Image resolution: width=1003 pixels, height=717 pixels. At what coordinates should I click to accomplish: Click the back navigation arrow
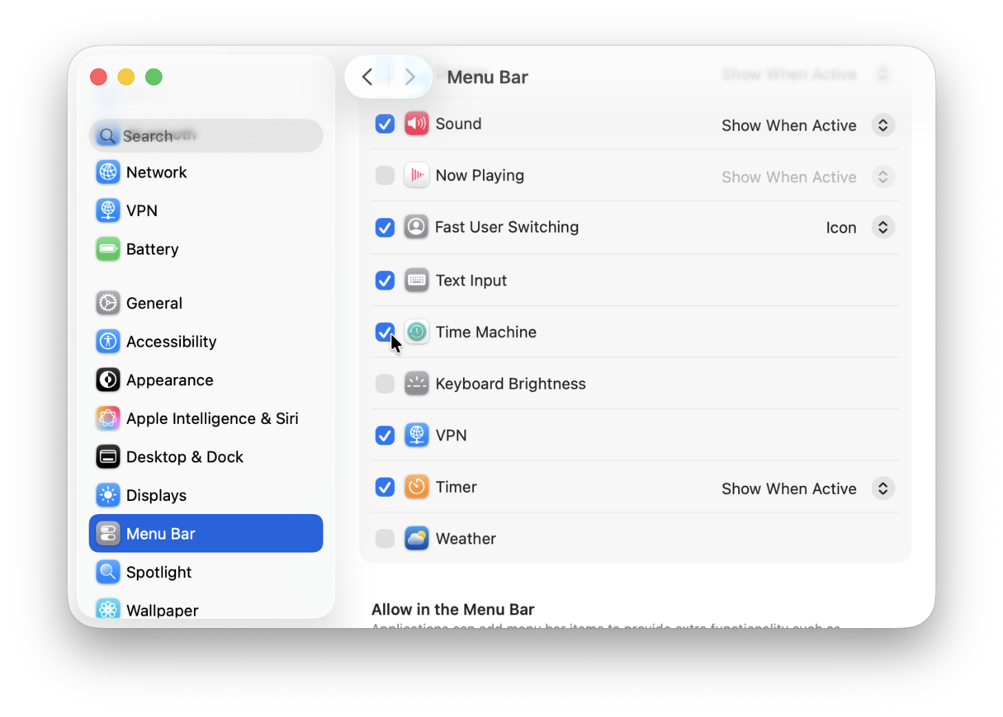tap(367, 76)
